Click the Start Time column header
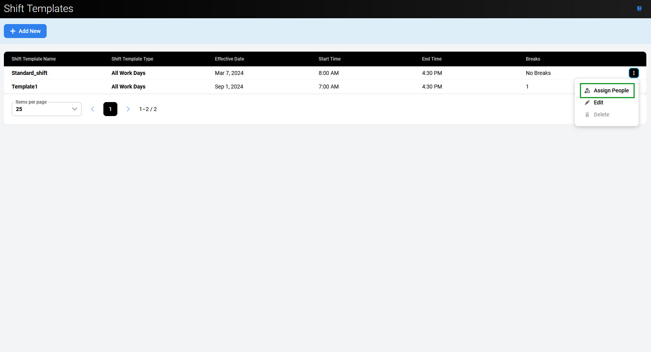The image size is (651, 352). click(x=329, y=59)
